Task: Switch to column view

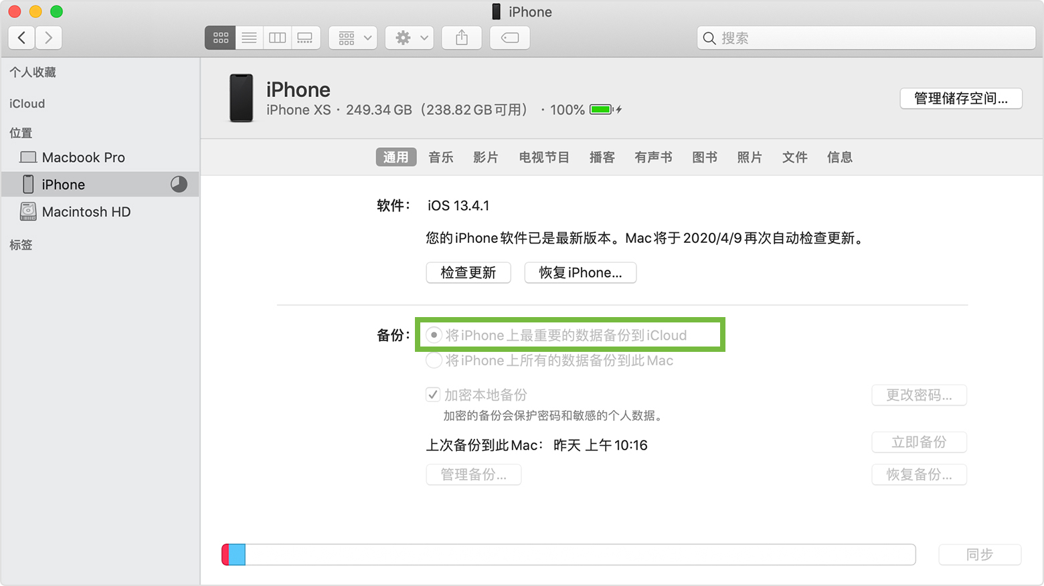Action: click(x=277, y=38)
